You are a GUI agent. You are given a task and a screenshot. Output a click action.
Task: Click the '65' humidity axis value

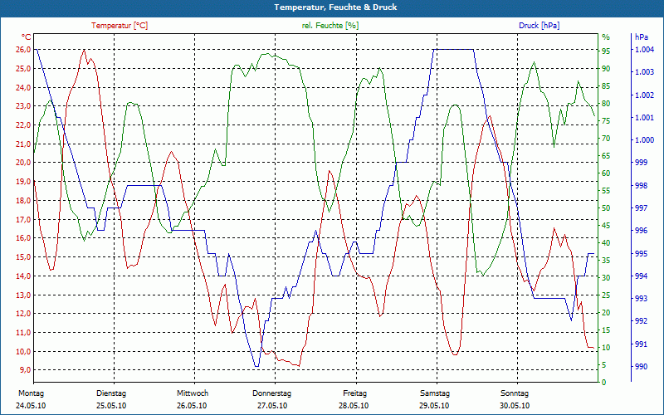pos(606,156)
